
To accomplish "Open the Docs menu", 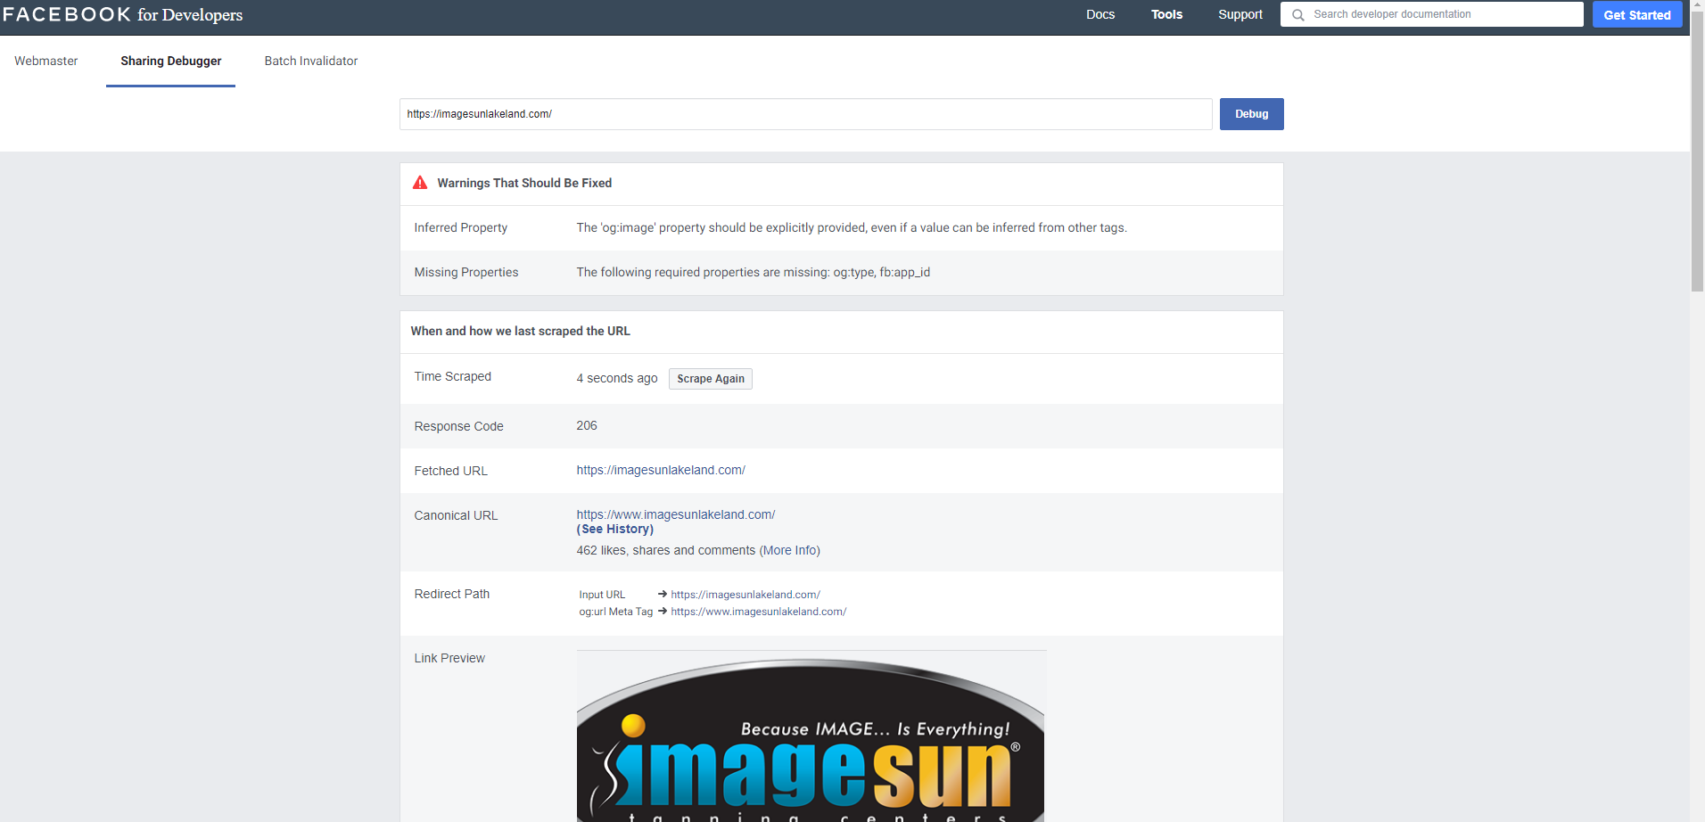I will [x=1100, y=14].
